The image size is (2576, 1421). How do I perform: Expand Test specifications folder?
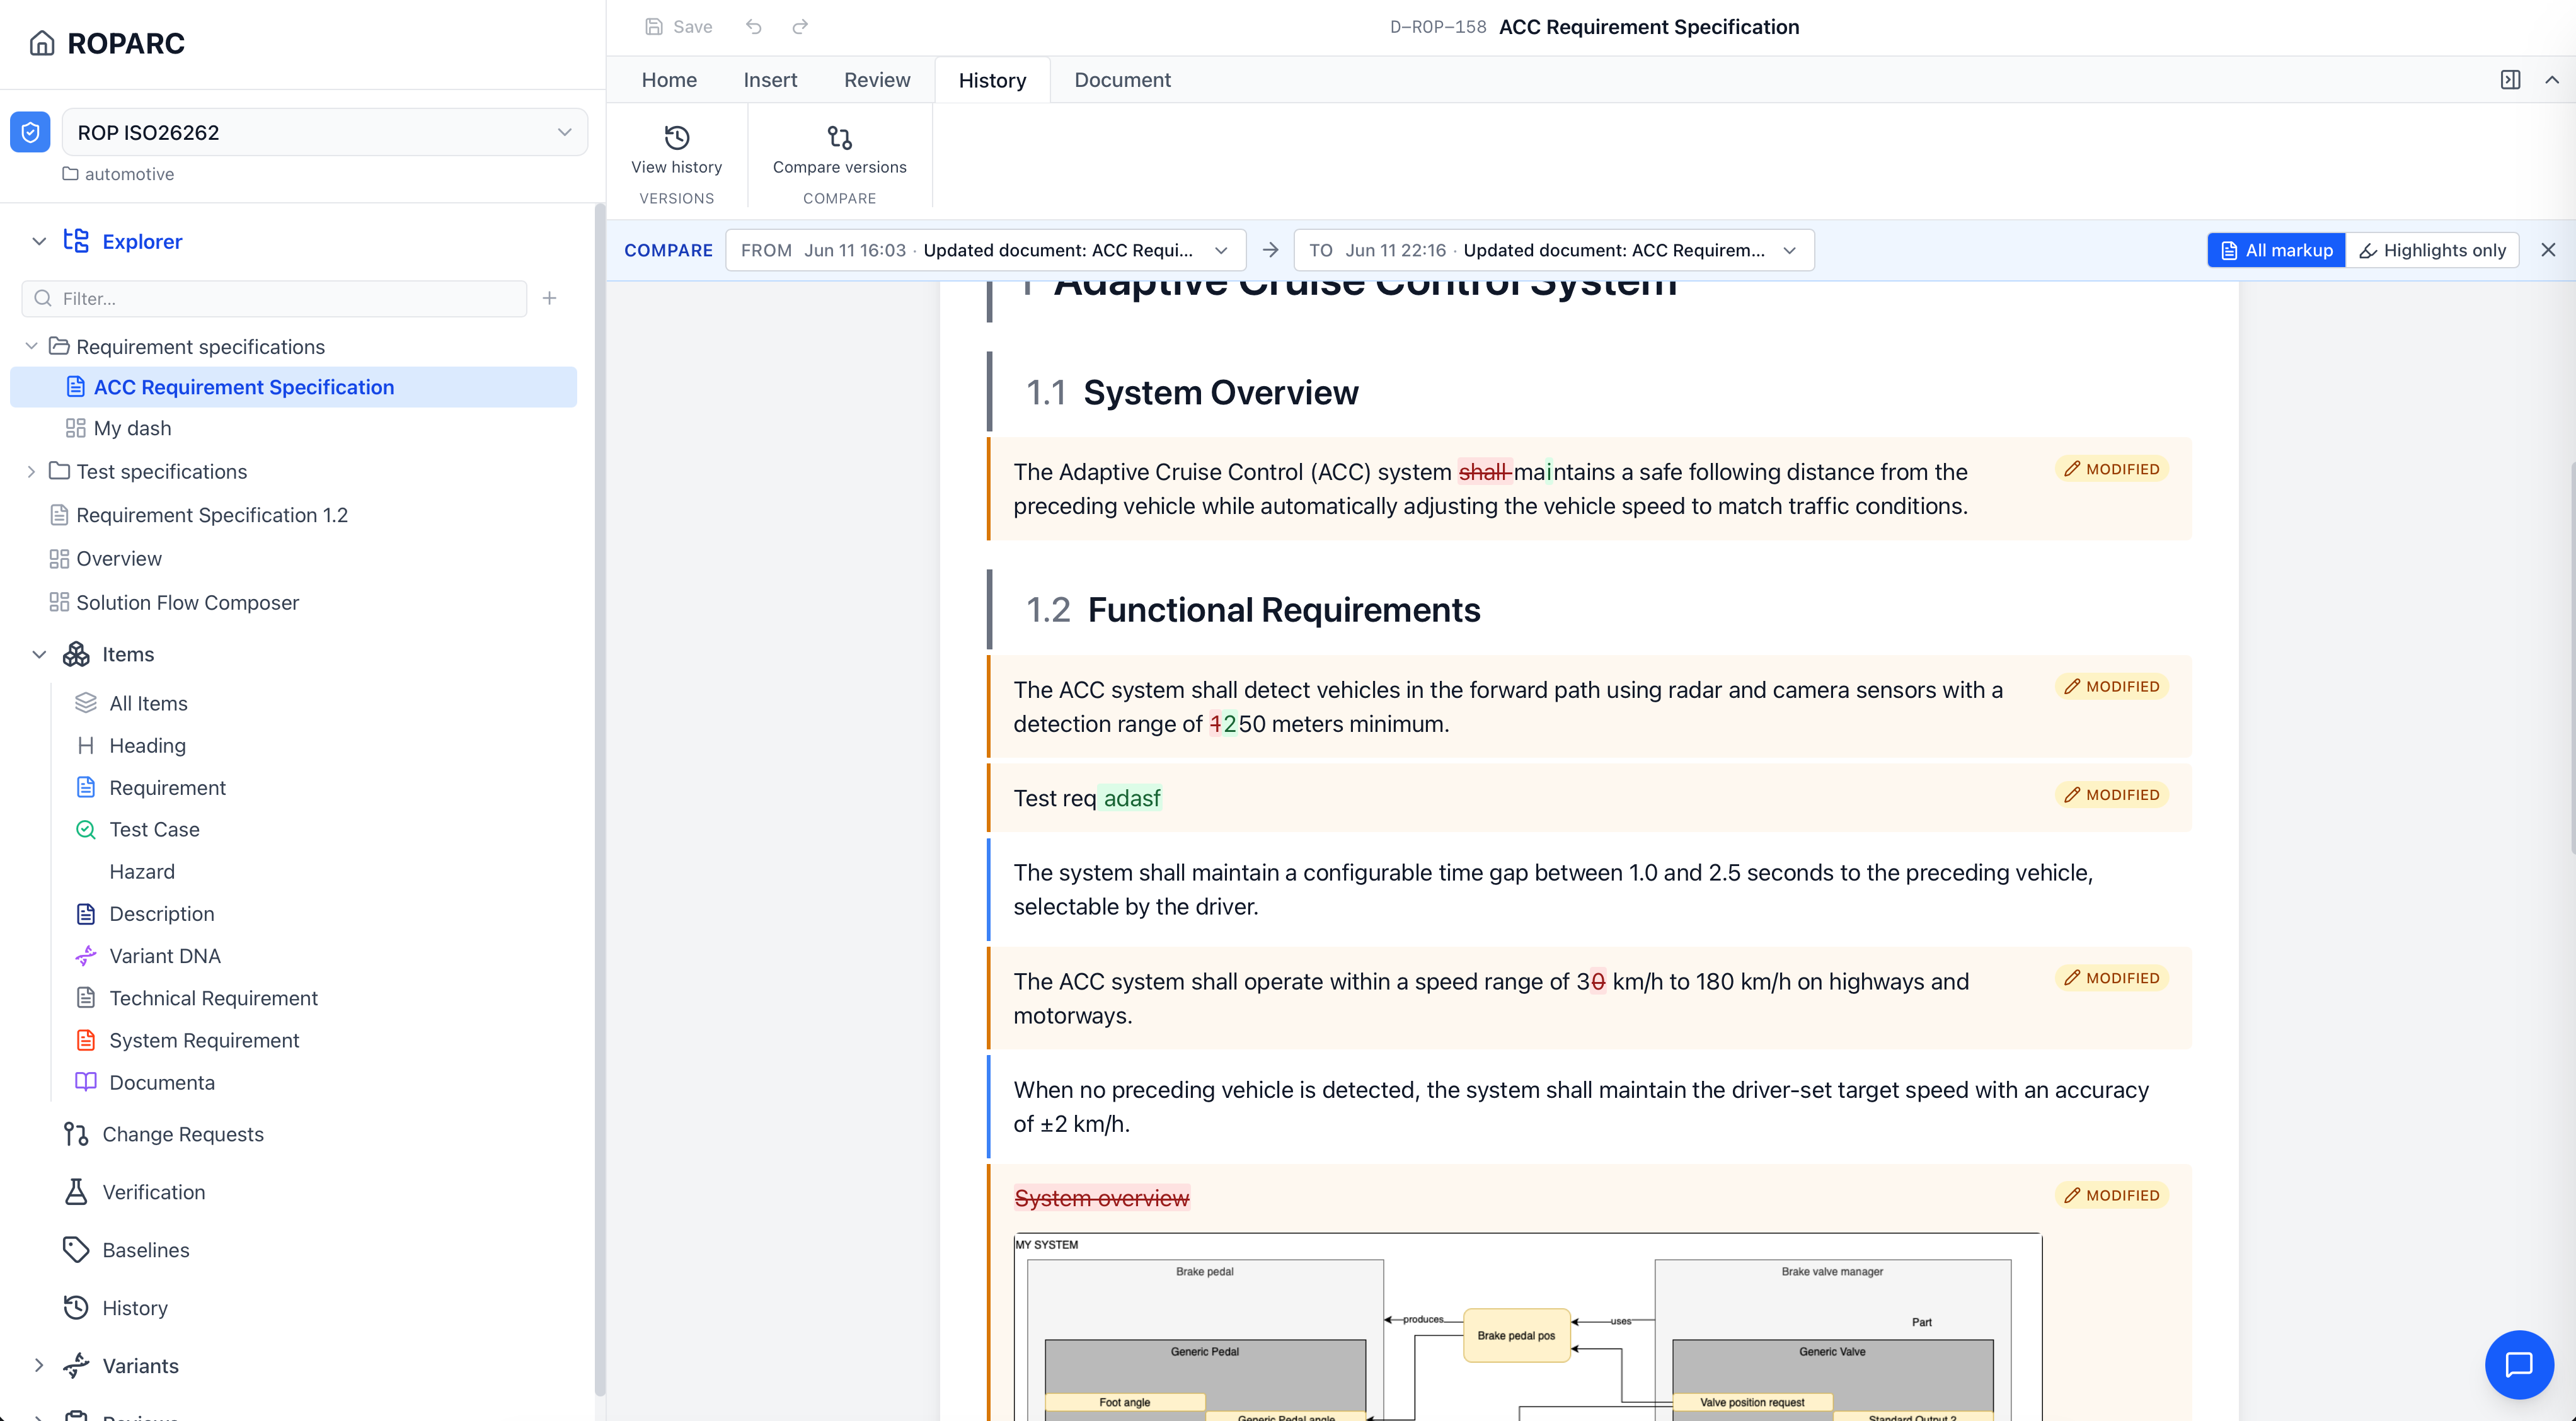coord(31,471)
